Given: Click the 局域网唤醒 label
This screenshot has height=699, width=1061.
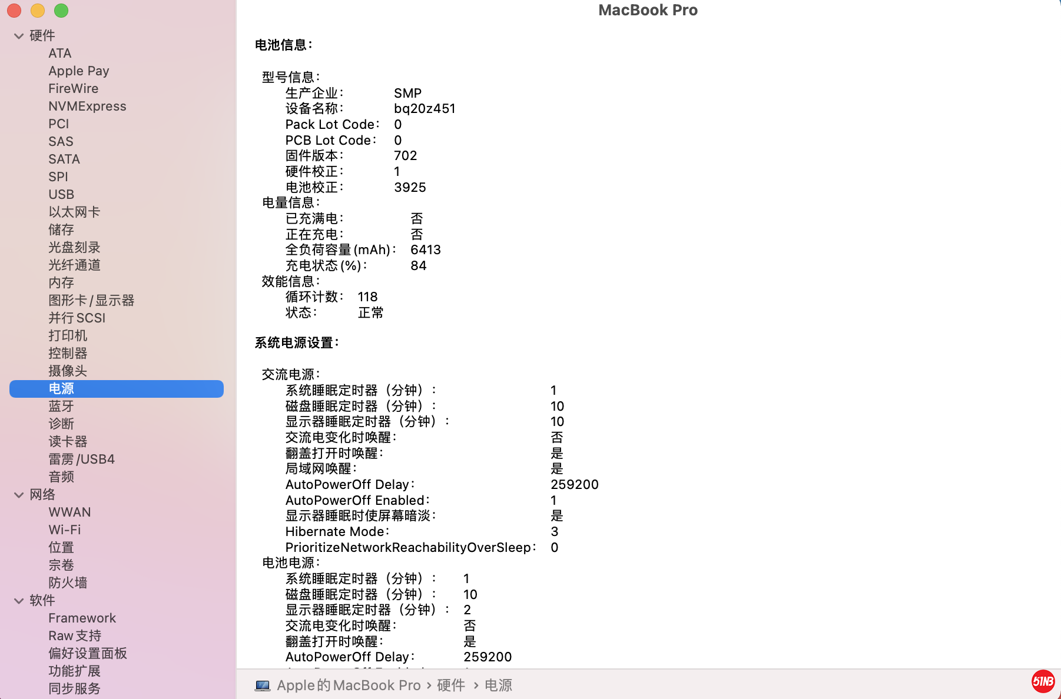Looking at the screenshot, I should coord(321,469).
